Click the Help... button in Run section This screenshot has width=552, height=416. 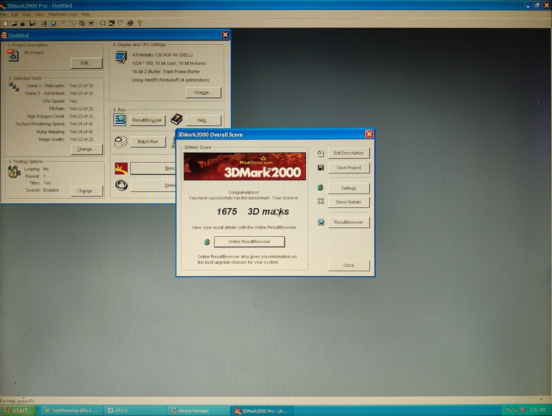(203, 120)
